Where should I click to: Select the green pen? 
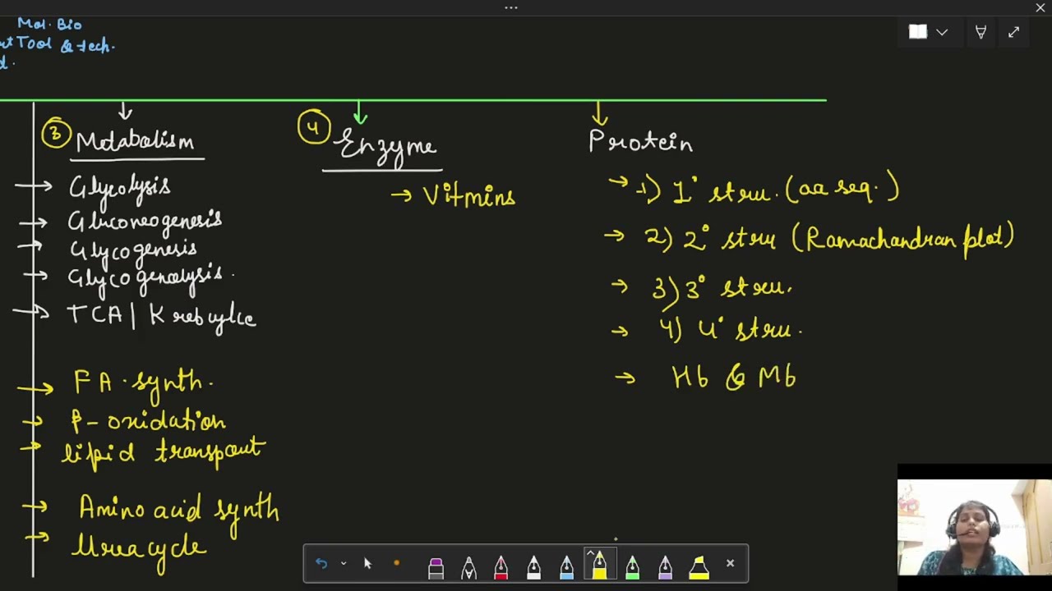click(x=632, y=566)
